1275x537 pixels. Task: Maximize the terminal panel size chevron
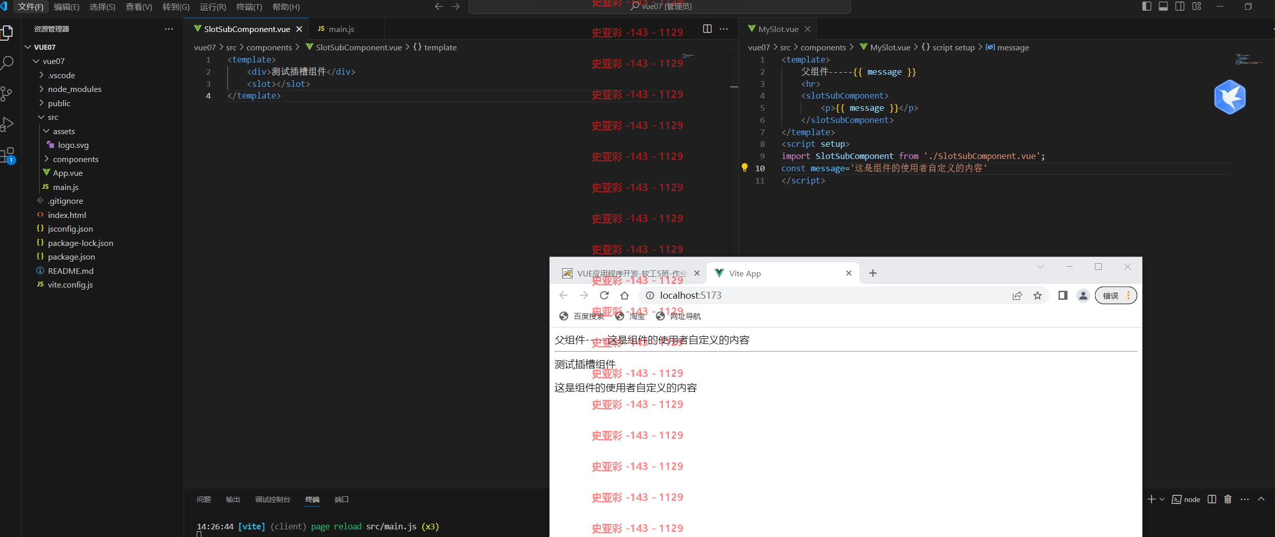click(1261, 499)
